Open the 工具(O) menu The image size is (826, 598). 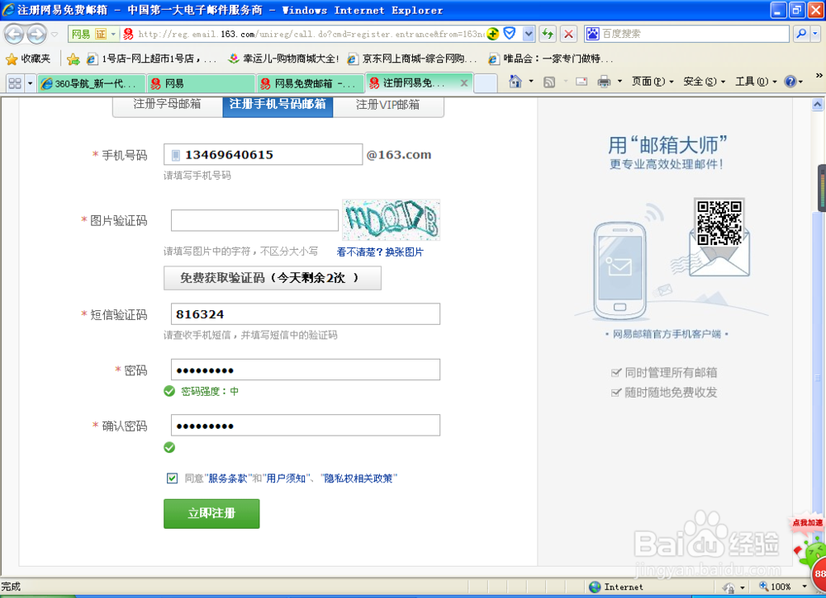tap(756, 82)
